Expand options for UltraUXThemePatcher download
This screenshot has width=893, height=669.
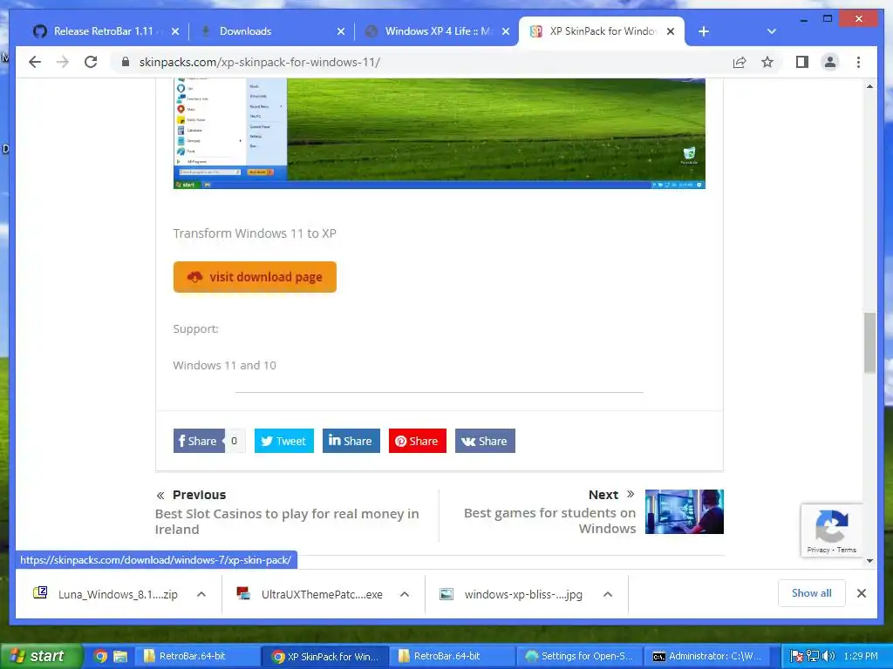coord(405,594)
